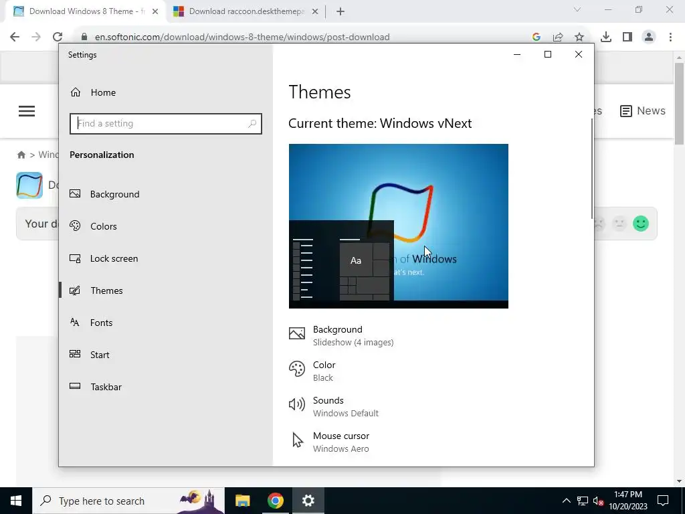Click the Chrome page vertical scrollbar
This screenshot has width=685, height=514.
(679, 104)
